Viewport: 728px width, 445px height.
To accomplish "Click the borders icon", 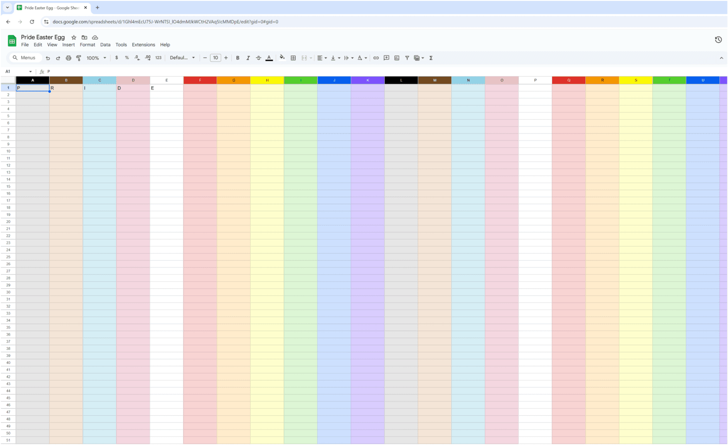I will point(293,58).
